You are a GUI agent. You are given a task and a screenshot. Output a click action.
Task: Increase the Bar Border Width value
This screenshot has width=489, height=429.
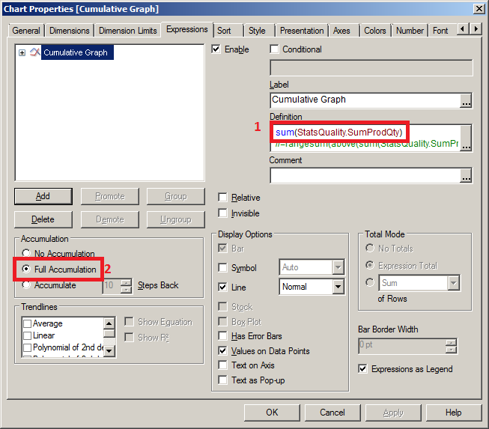coord(451,342)
